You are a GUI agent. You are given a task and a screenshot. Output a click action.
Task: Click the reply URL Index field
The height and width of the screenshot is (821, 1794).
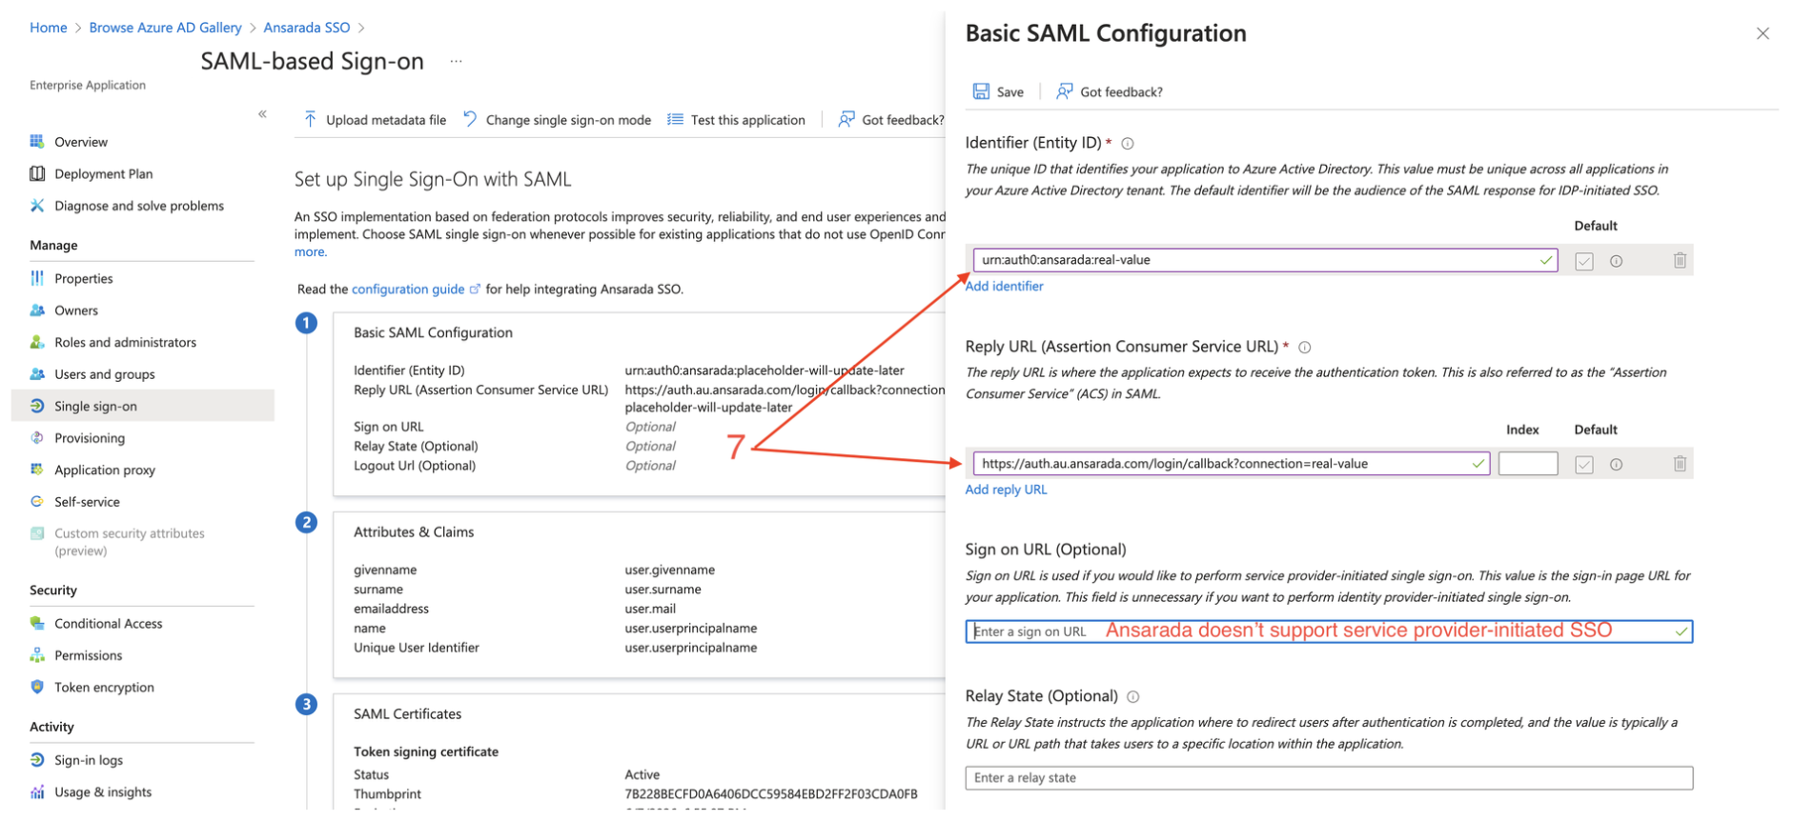coord(1528,464)
